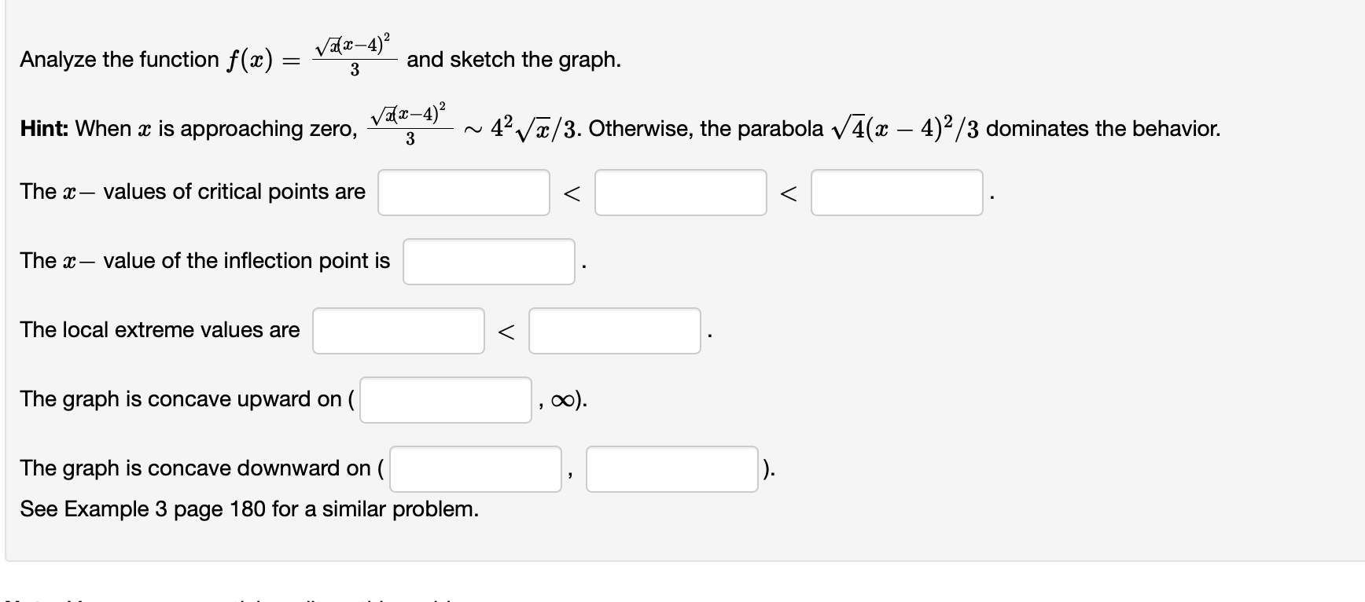Click the infinity symbol after concave upward box
This screenshot has width=1365, height=602.
[565, 401]
